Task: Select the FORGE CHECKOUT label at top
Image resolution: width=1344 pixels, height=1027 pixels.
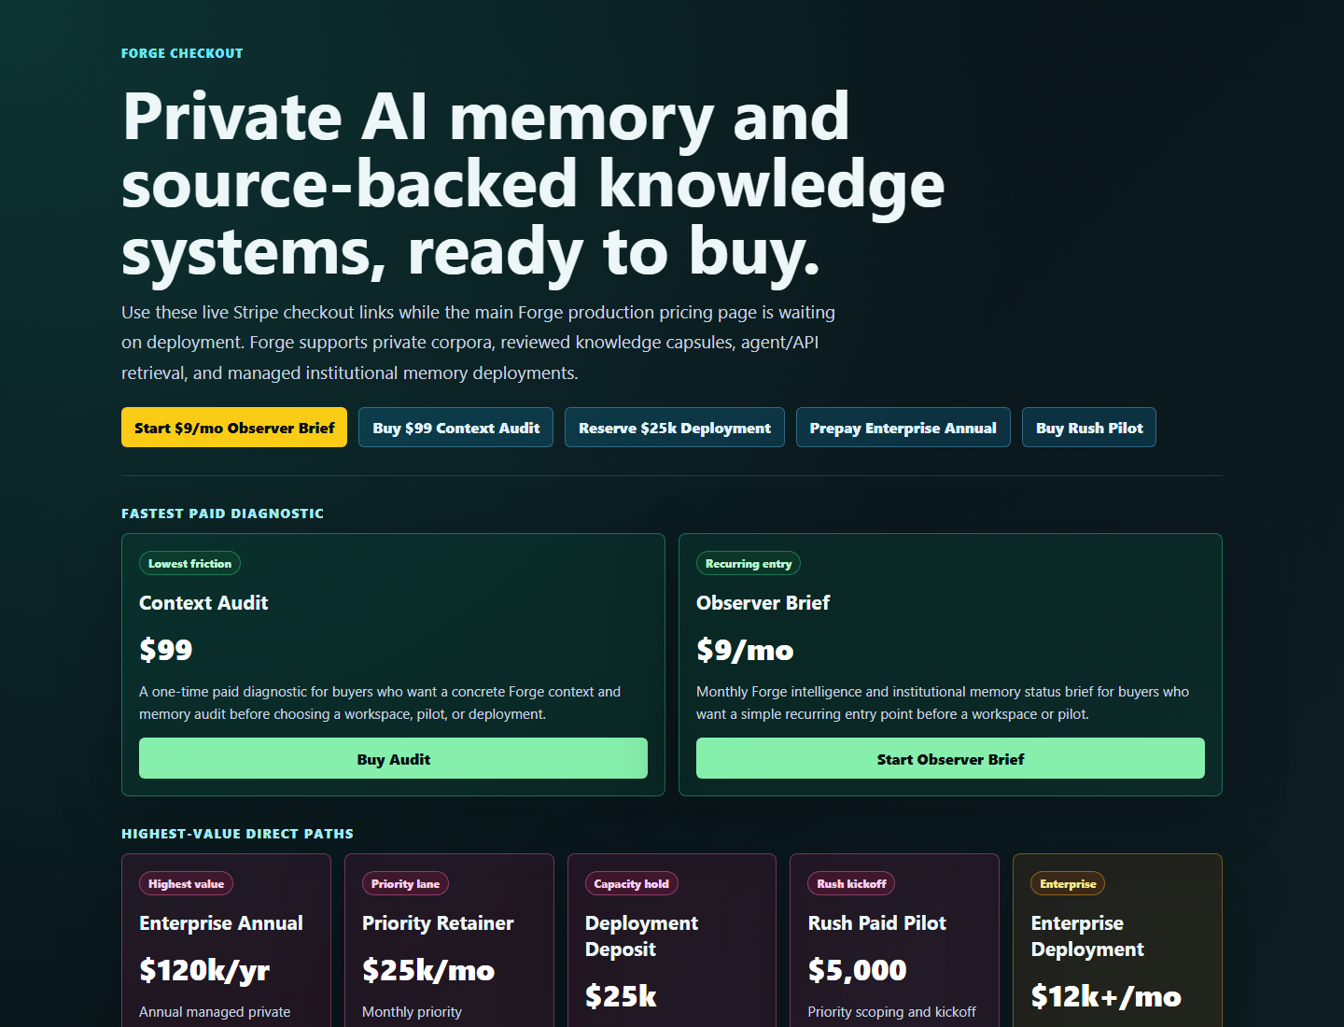Action: [182, 53]
